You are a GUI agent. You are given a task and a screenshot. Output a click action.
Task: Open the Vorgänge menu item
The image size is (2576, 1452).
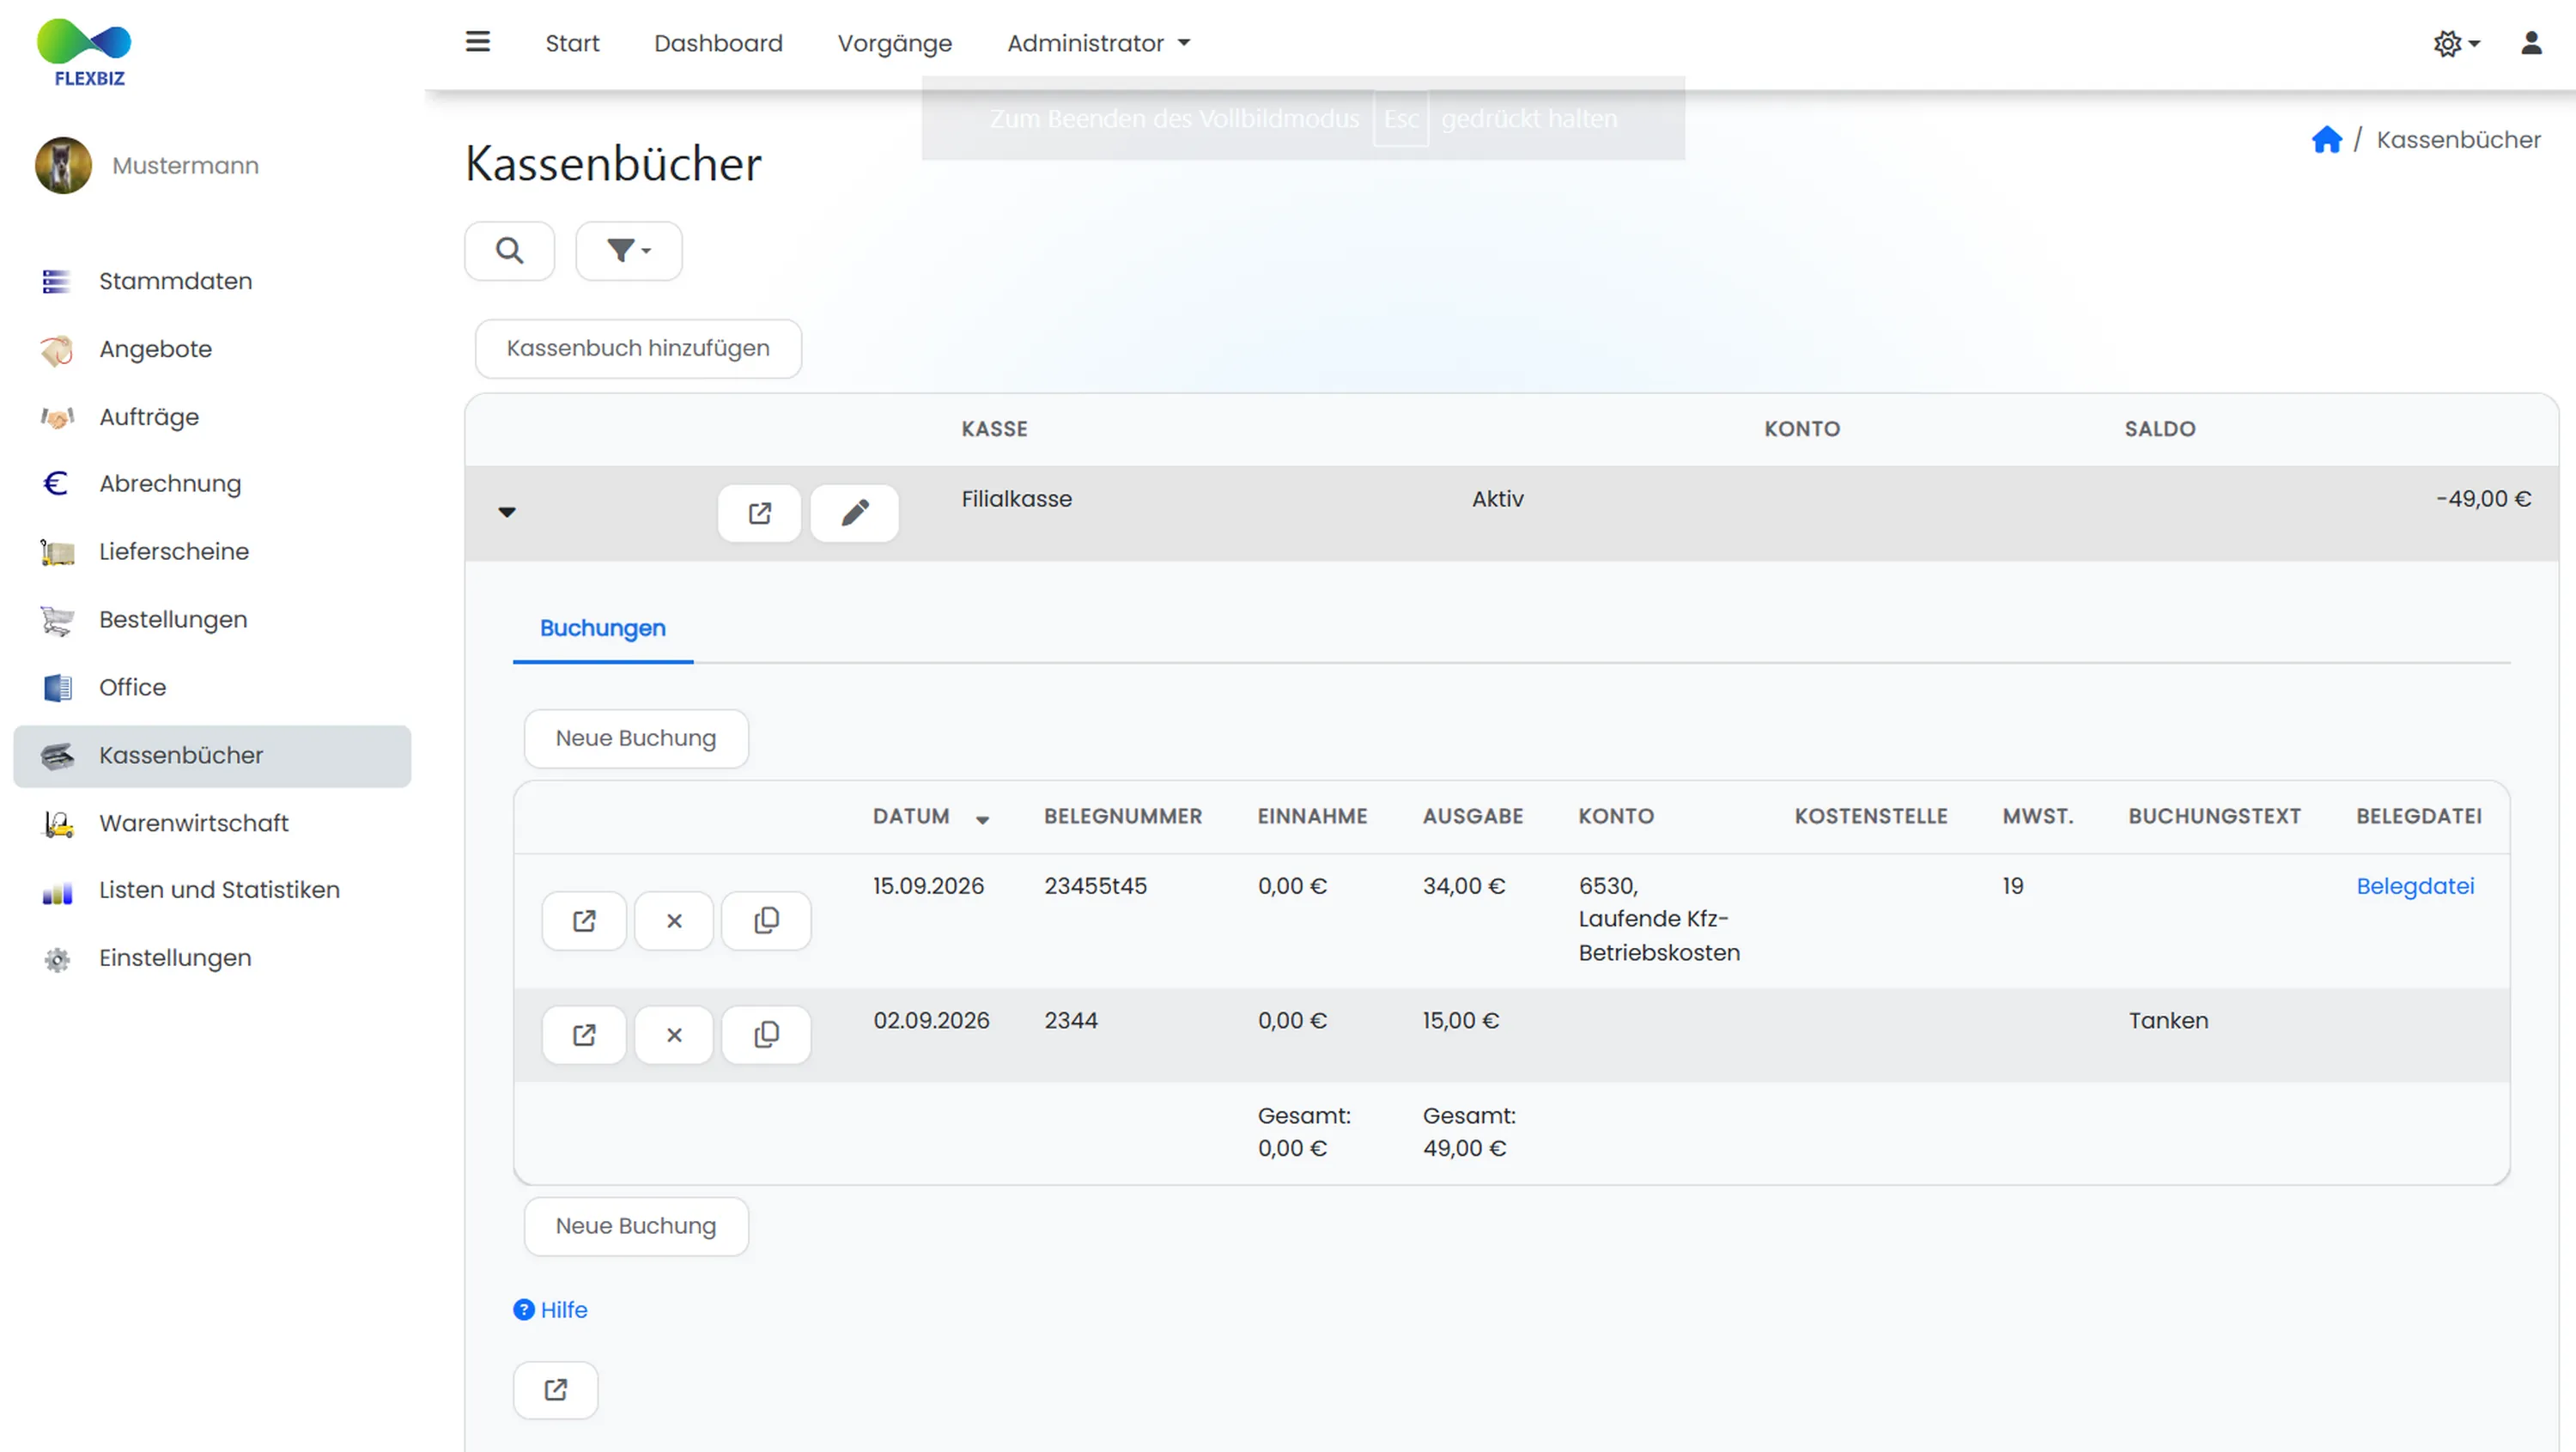894,44
